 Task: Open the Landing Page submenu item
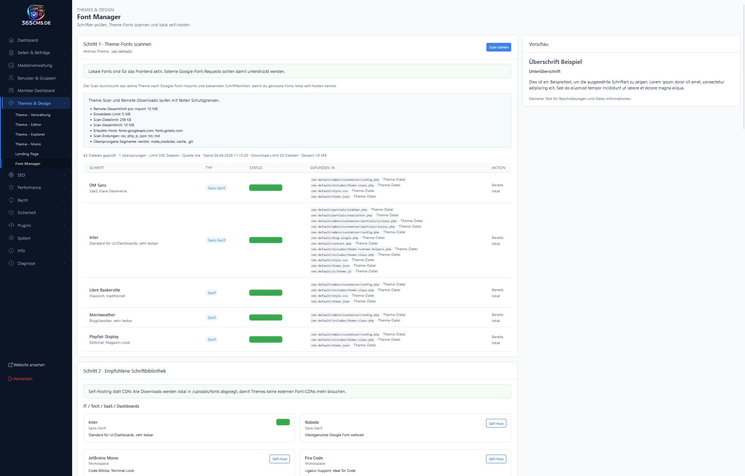click(27, 154)
